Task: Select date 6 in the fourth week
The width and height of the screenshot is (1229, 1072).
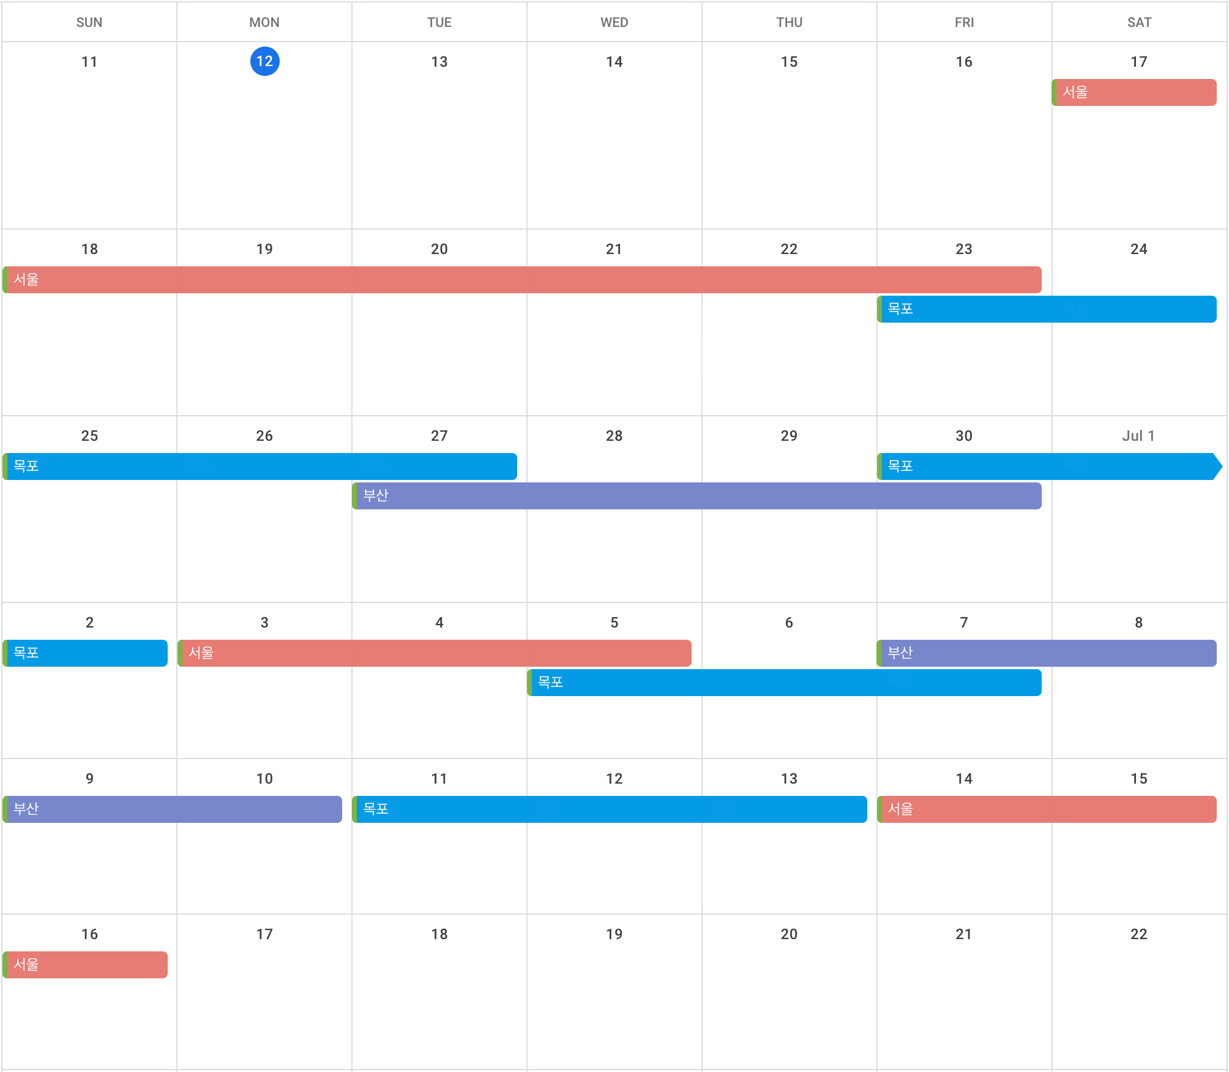Action: (790, 623)
